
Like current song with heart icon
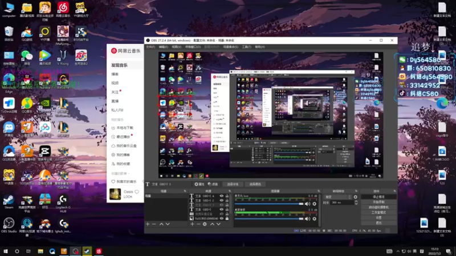(x=137, y=192)
